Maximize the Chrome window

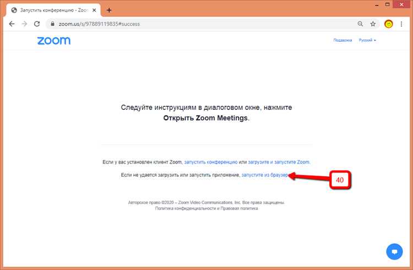point(387,4)
